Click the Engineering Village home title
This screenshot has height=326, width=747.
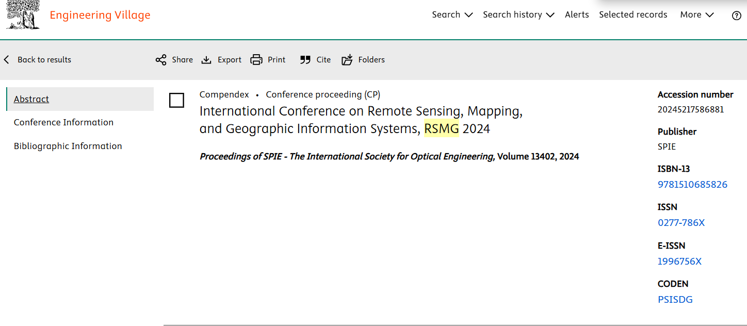[x=100, y=15]
